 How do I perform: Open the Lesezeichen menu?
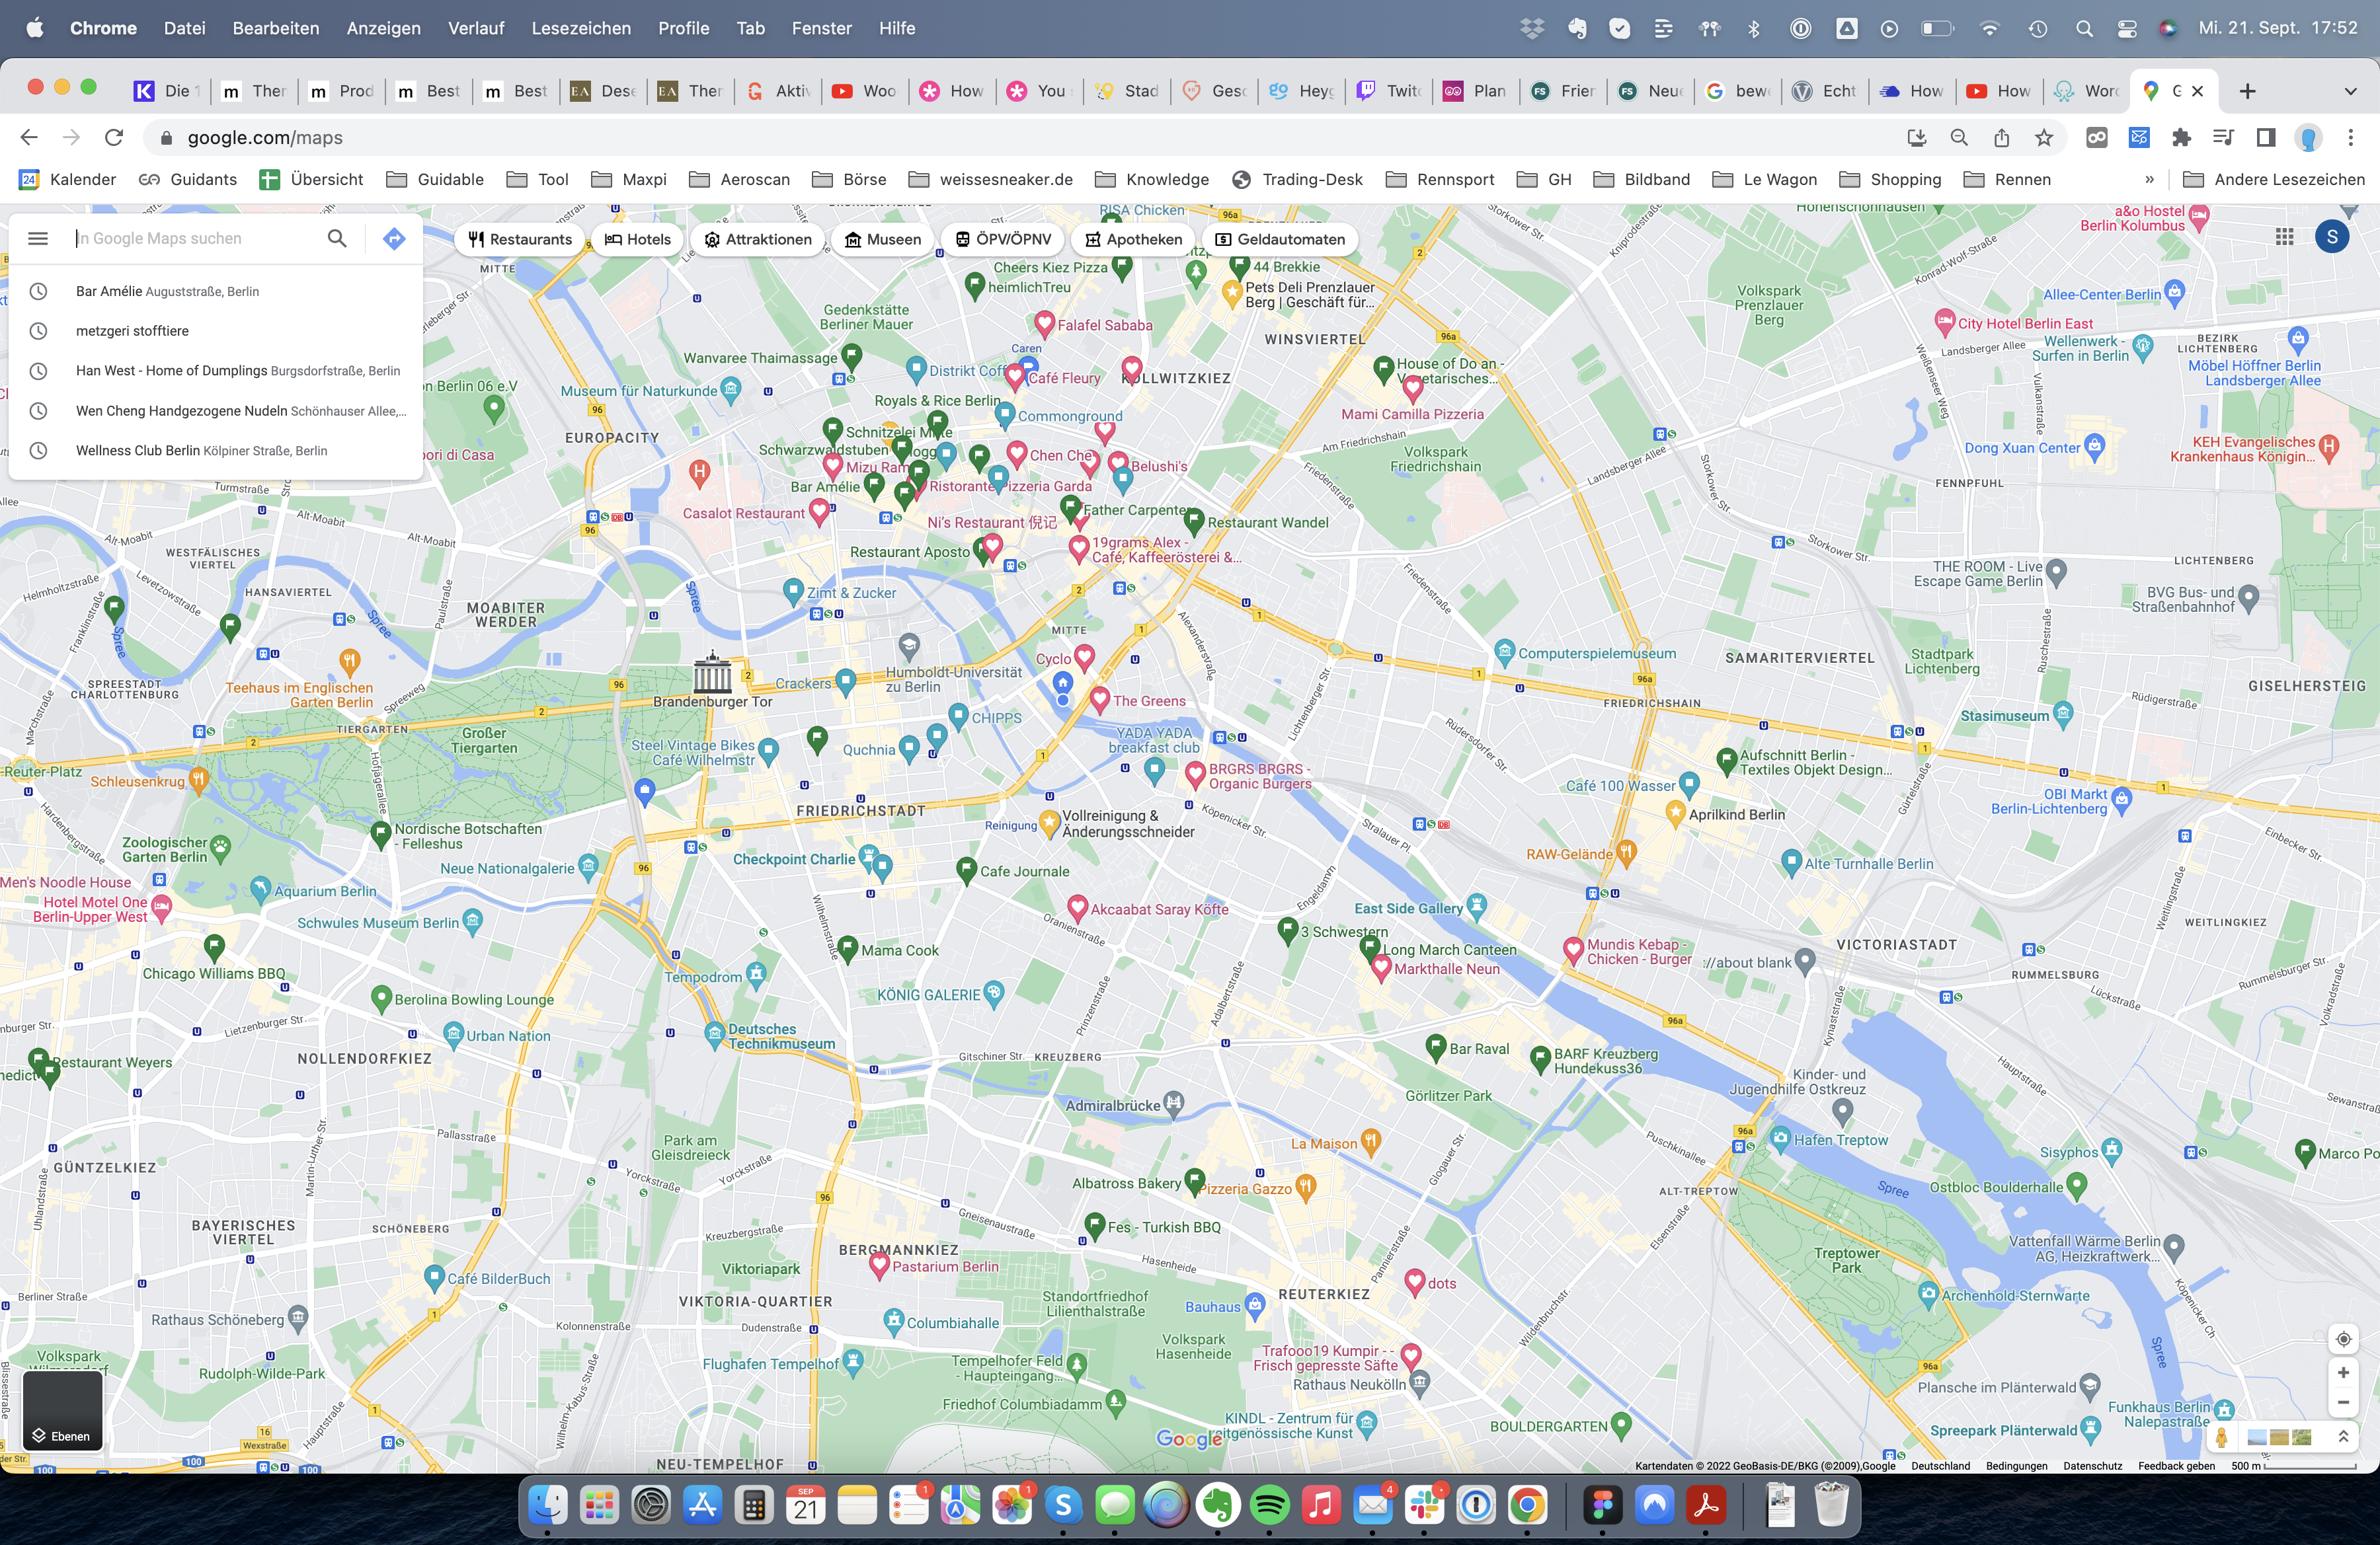coord(581,28)
